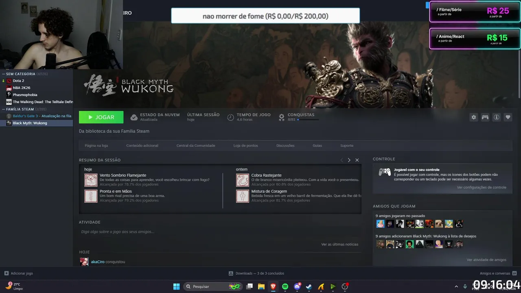Click first friend avatar under jogaram no passado
This screenshot has width=521, height=293.
coord(380,224)
